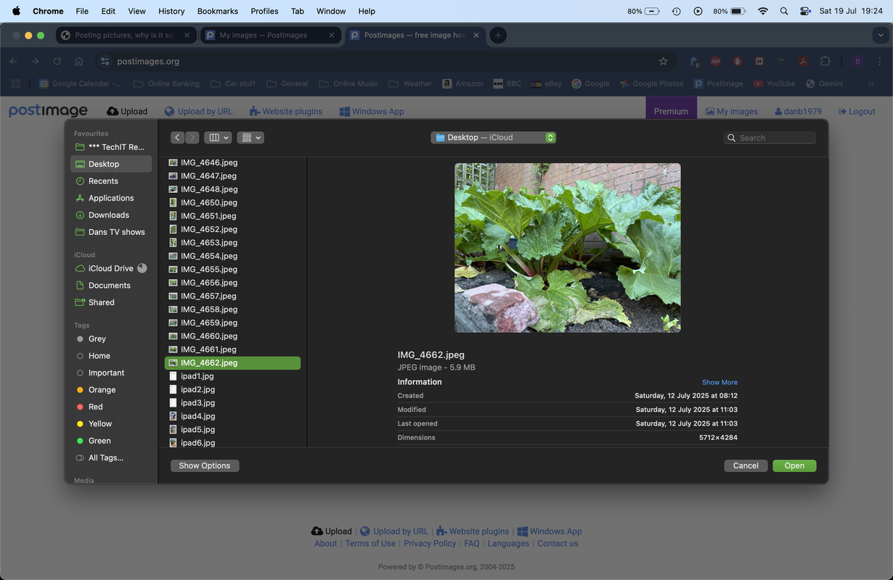Go back with the dialog's back chevron

[x=177, y=138]
